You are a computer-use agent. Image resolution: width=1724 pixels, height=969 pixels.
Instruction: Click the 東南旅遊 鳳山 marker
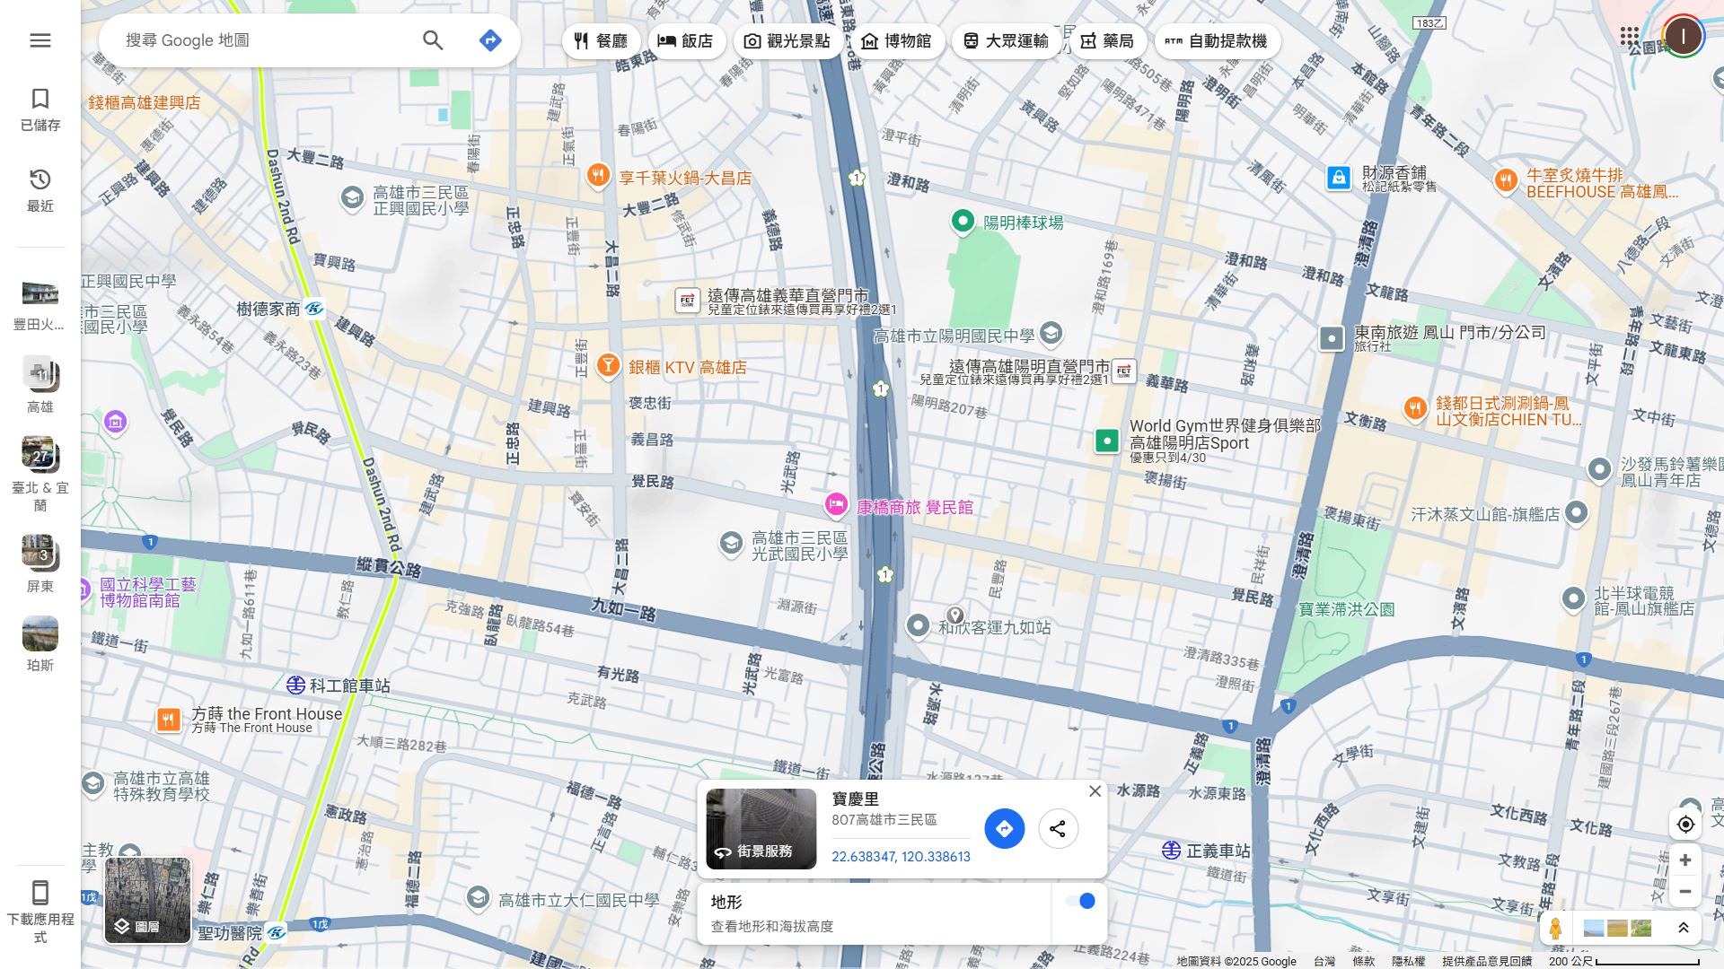click(x=1332, y=338)
